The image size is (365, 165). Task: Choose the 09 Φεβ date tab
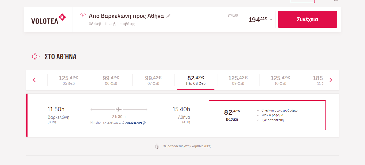point(238,80)
